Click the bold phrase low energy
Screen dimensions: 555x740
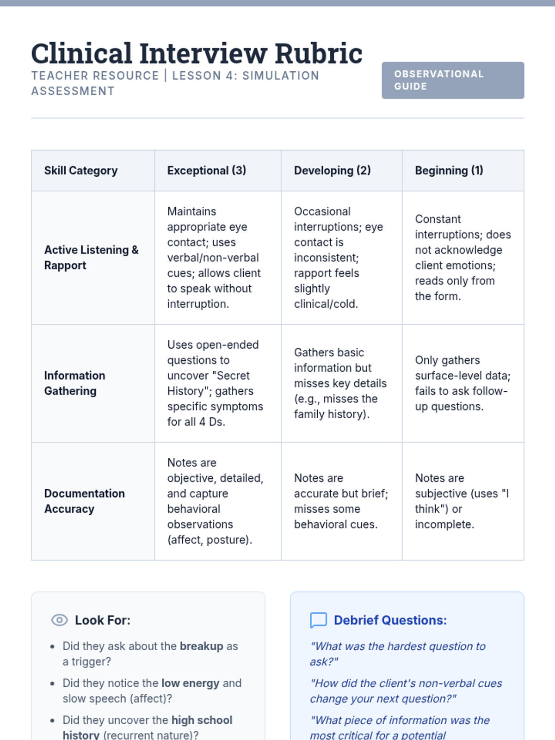click(x=190, y=683)
